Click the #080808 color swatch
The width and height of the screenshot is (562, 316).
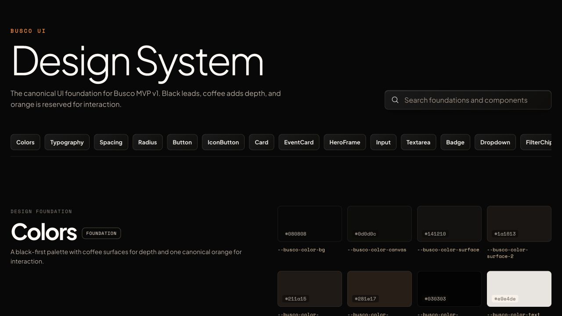(x=310, y=224)
